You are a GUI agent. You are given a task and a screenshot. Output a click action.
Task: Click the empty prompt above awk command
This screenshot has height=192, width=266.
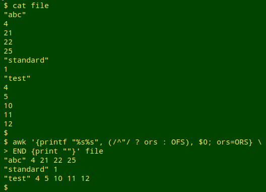coord(6,133)
